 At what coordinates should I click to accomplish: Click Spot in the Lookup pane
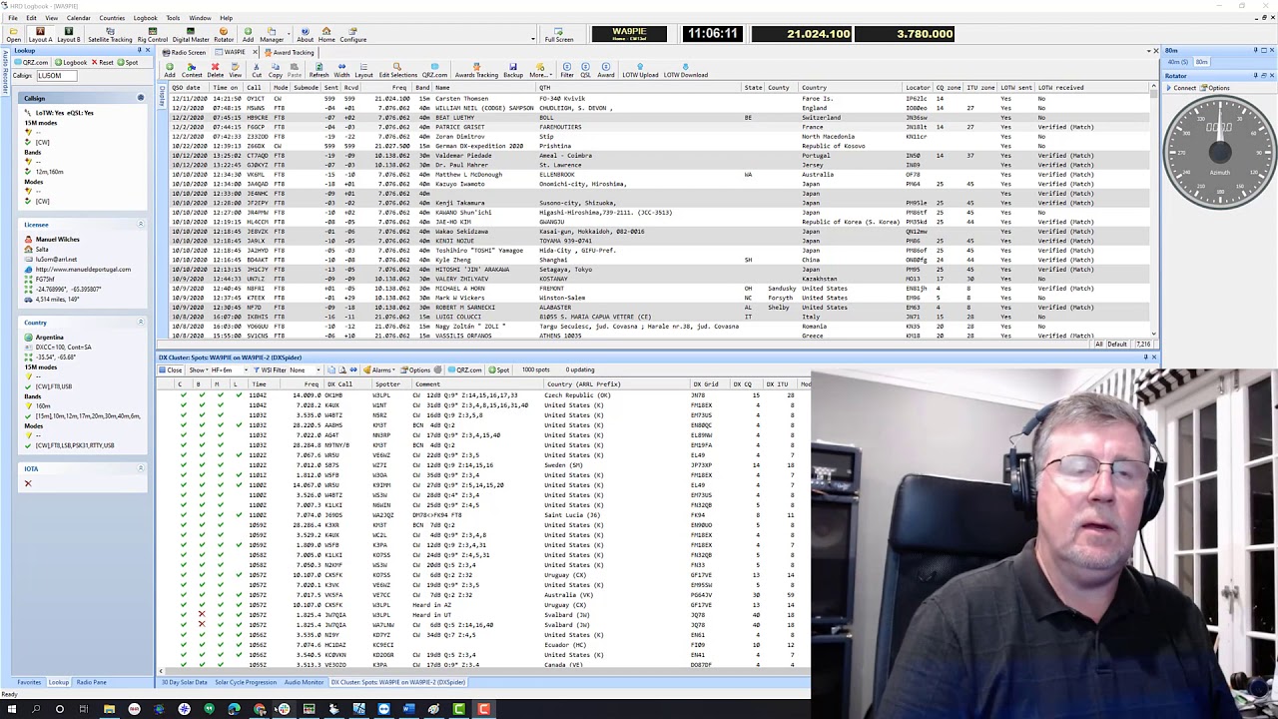[x=128, y=62]
